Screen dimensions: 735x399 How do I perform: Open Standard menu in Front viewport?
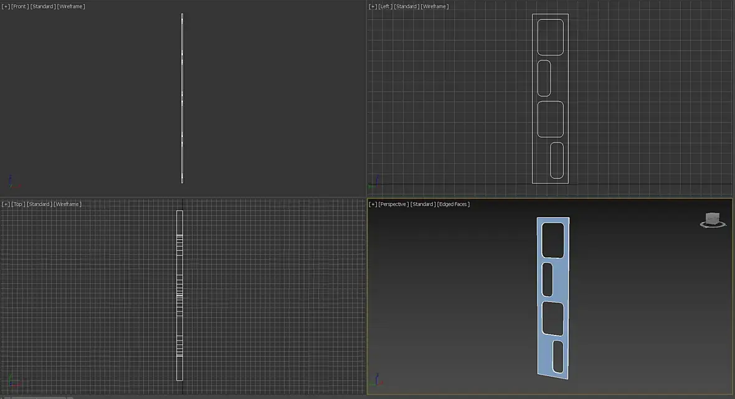pos(43,7)
